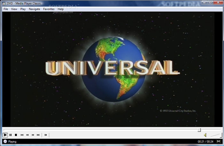The image size is (224, 146).
Task: Click the 00:21 / 00:24 time display
Action: pyautogui.click(x=205, y=142)
